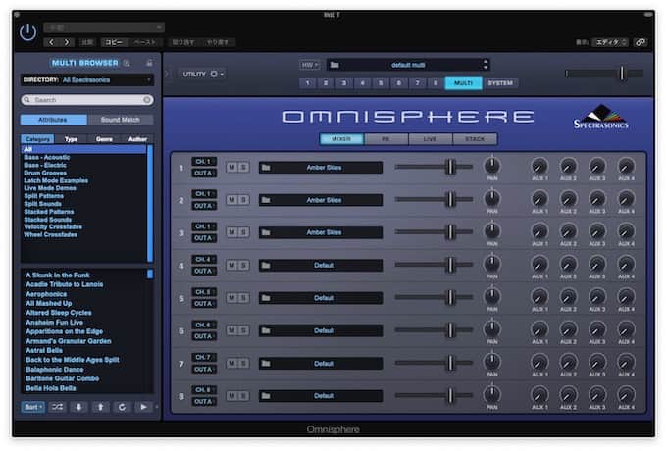Select the MULTI page button
The height and width of the screenshot is (451, 667).
463,83
